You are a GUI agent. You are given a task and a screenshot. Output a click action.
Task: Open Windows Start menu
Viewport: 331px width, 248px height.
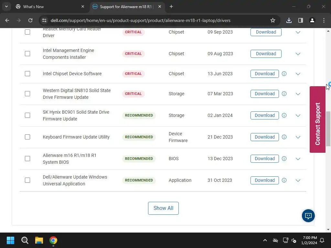pos(10,240)
